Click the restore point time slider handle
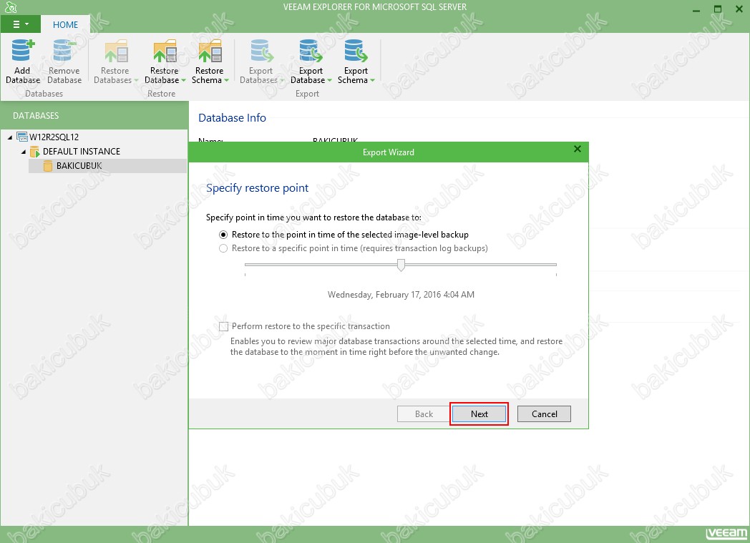Image resolution: width=750 pixels, height=543 pixels. point(401,265)
